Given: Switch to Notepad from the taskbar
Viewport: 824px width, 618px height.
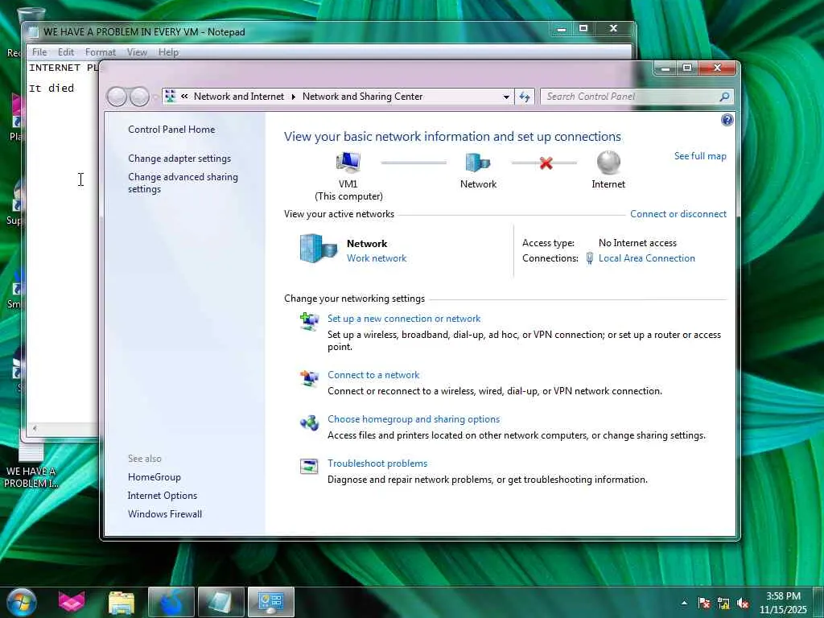Looking at the screenshot, I should [221, 602].
